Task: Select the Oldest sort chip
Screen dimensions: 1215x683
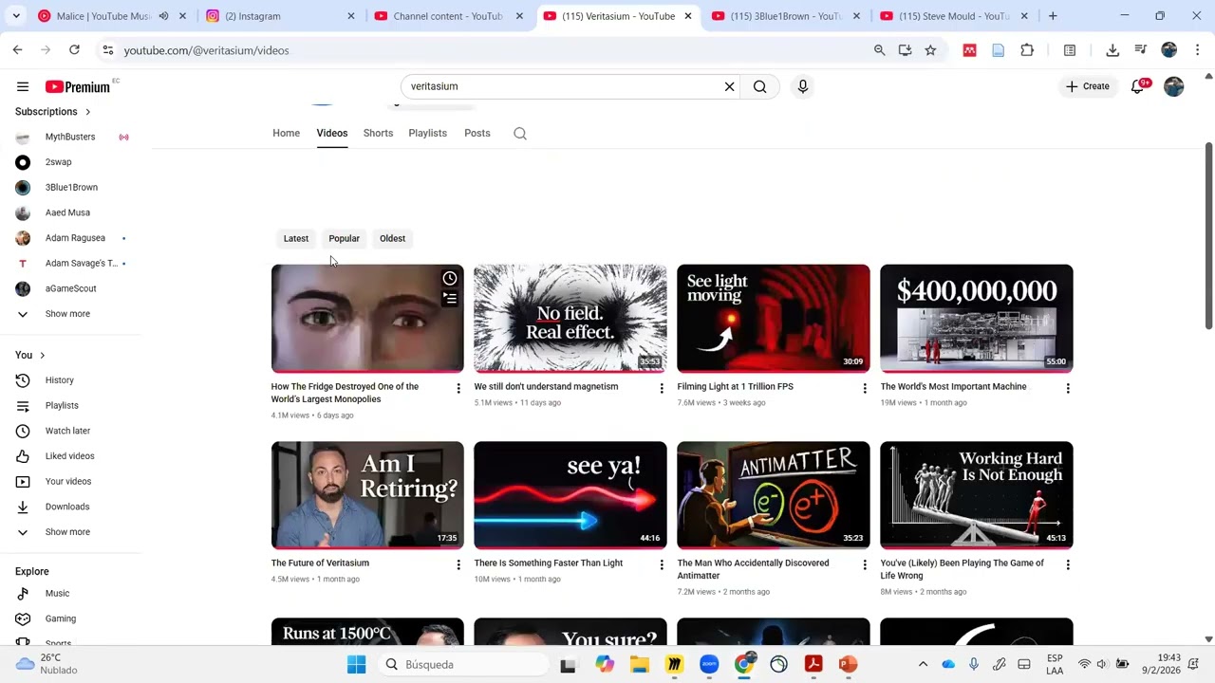Action: point(392,239)
